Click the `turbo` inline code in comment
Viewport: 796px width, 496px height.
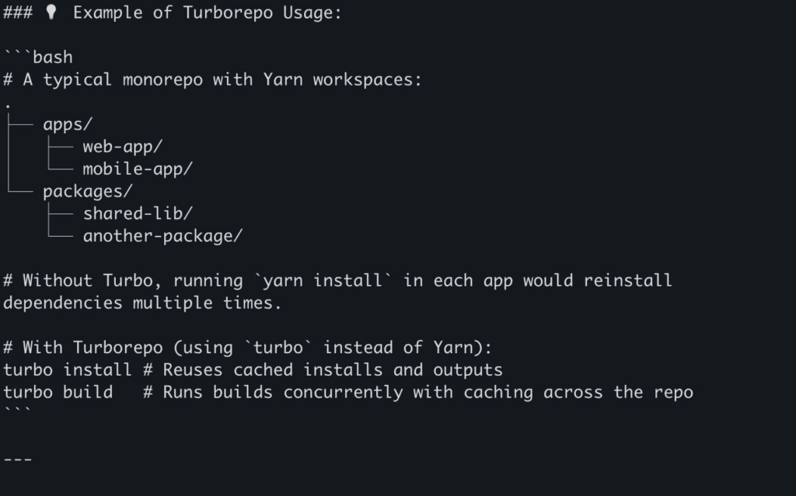[278, 348]
